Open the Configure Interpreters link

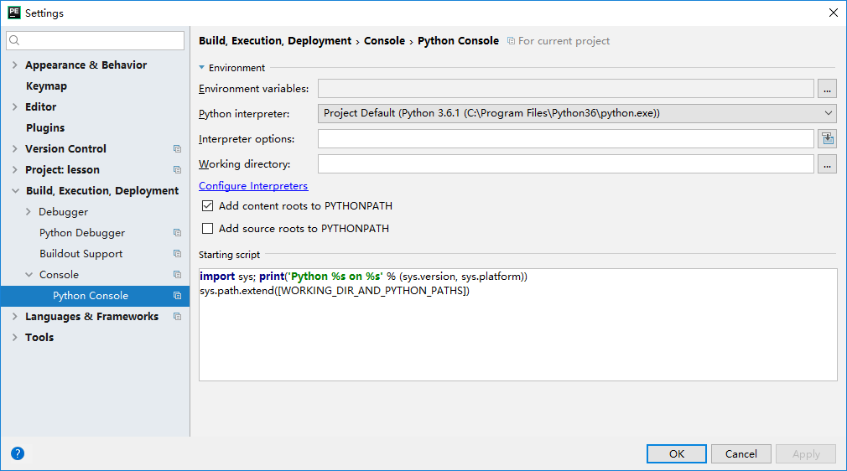coord(253,186)
